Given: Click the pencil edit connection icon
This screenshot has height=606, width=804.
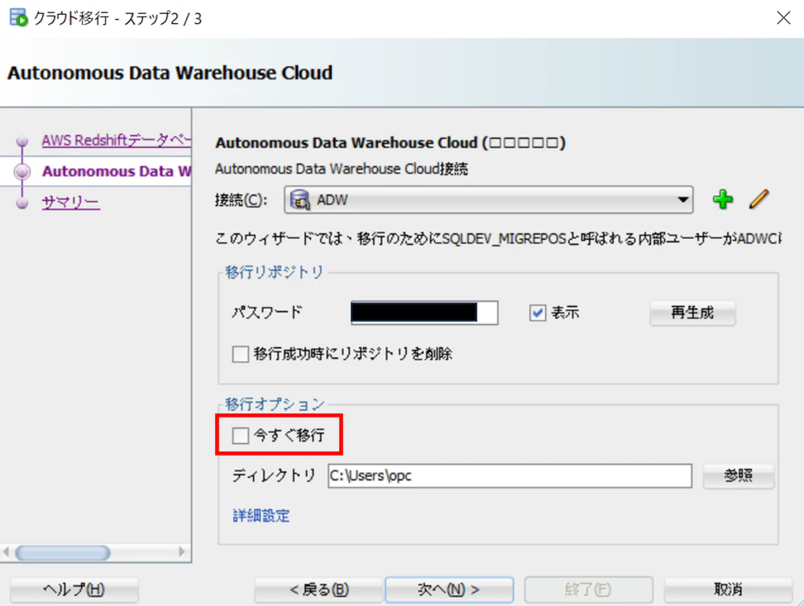Looking at the screenshot, I should click(x=759, y=199).
